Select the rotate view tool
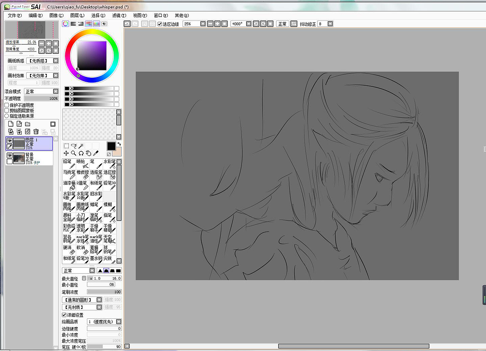This screenshot has width=486, height=351. [x=81, y=153]
